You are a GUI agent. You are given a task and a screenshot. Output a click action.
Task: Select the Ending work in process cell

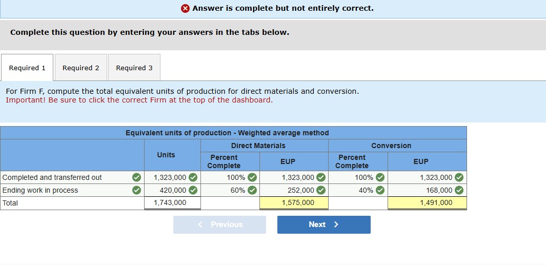(x=72, y=191)
